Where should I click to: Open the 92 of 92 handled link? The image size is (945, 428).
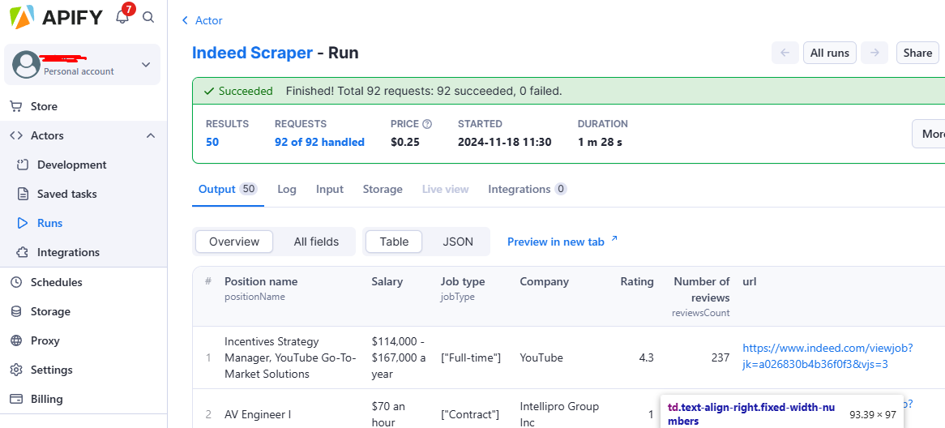pos(319,143)
